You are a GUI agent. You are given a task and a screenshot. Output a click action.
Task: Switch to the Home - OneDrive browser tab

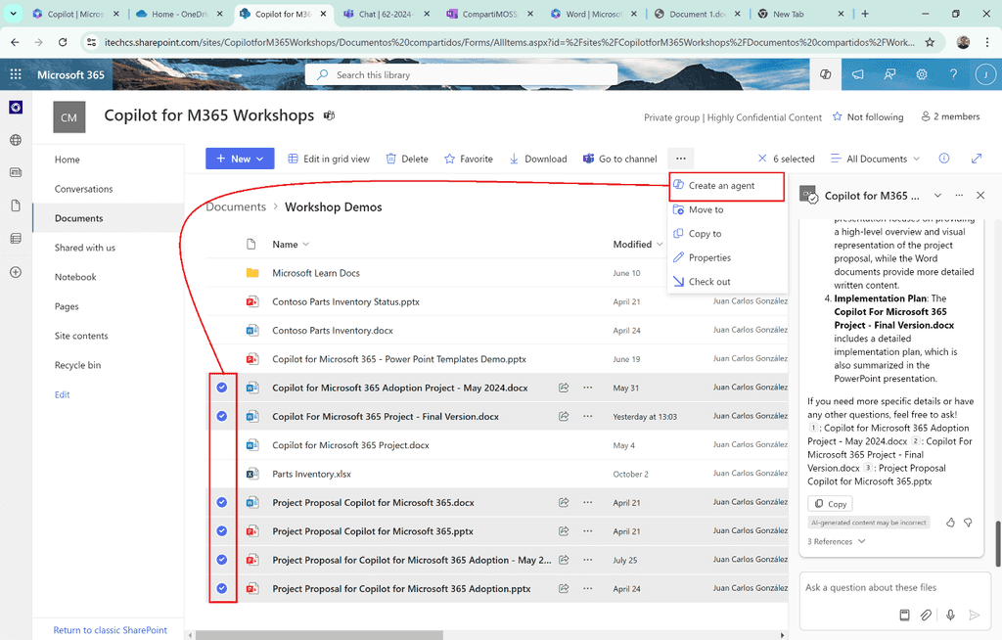[180, 14]
